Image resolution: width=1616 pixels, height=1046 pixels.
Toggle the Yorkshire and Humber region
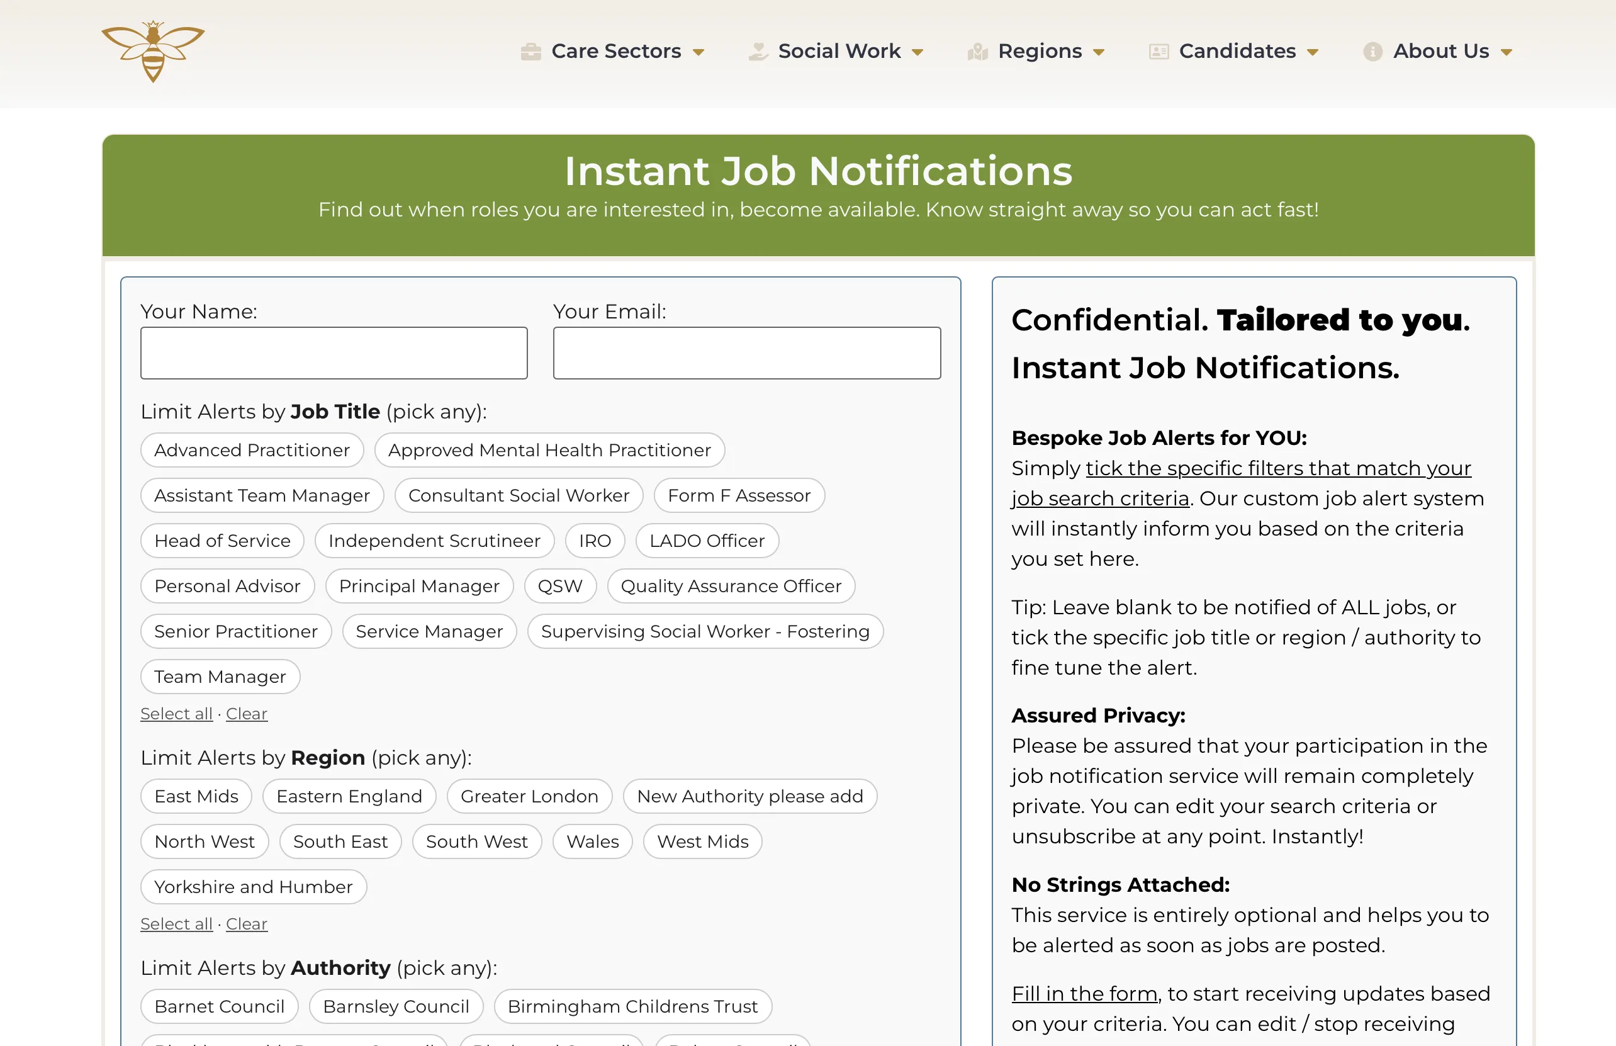(x=253, y=887)
